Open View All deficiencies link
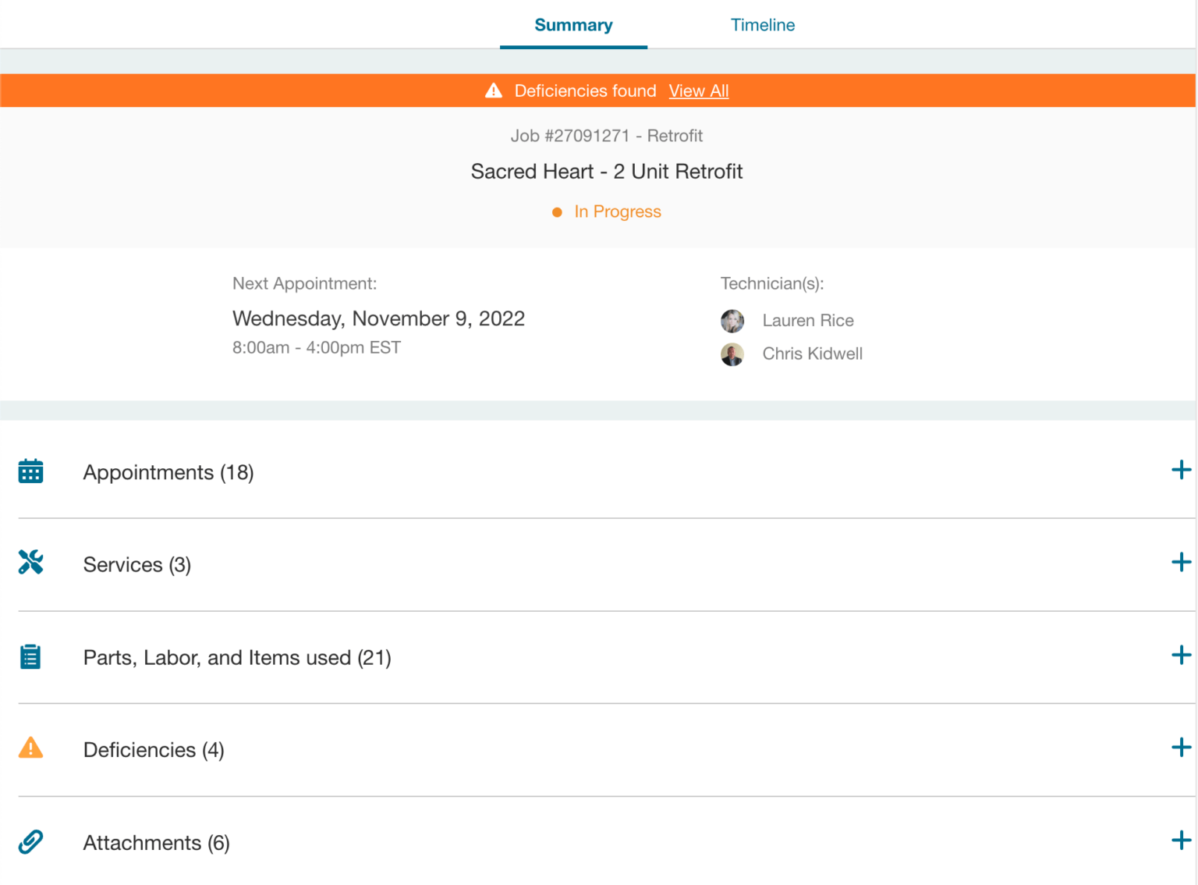The width and height of the screenshot is (1198, 885). pyautogui.click(x=698, y=91)
